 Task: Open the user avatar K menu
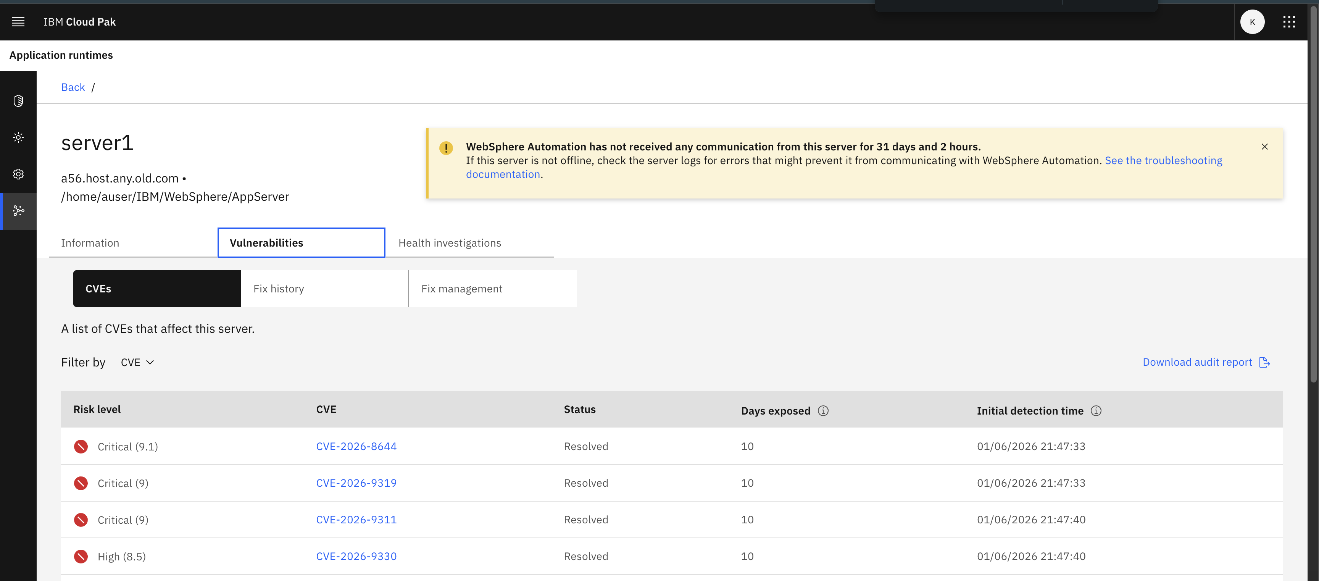point(1252,22)
